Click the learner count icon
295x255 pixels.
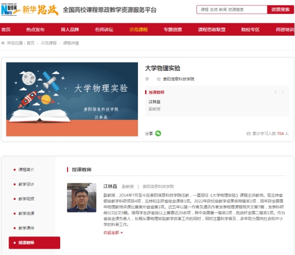point(248,133)
